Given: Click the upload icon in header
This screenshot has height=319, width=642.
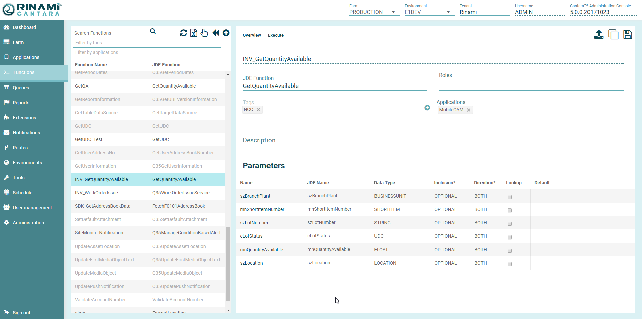Looking at the screenshot, I should click(598, 34).
